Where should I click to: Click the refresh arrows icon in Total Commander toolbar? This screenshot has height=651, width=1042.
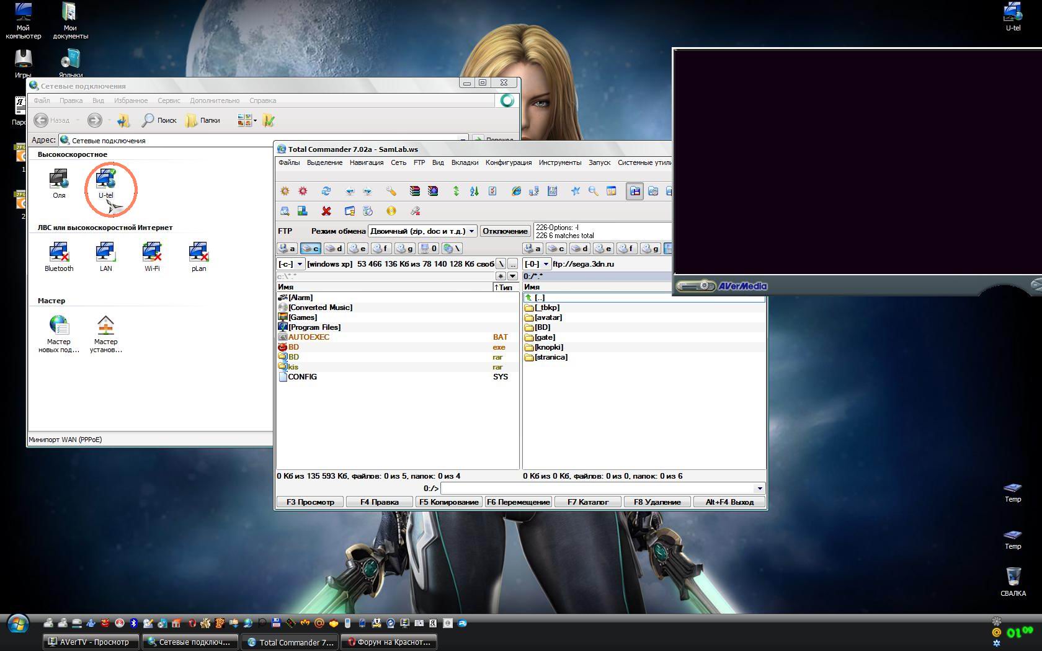click(326, 191)
